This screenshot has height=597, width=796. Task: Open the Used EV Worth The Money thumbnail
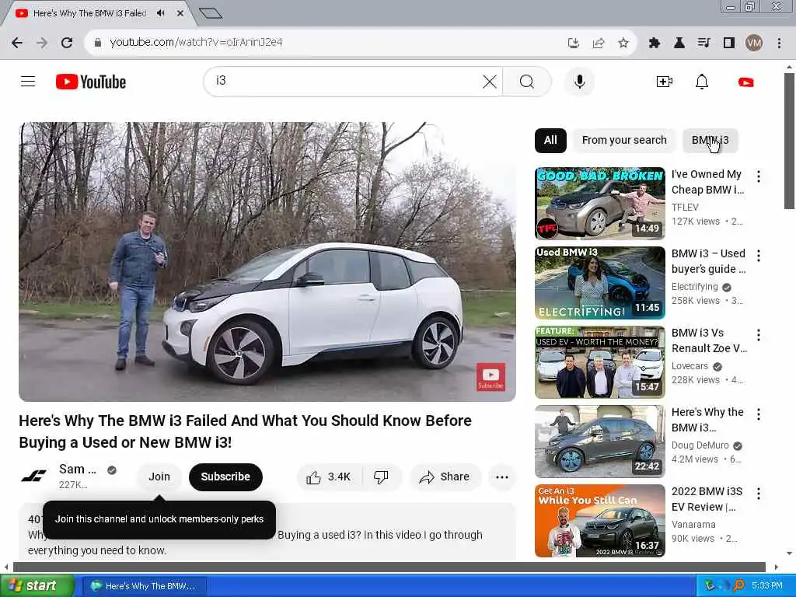pos(599,362)
